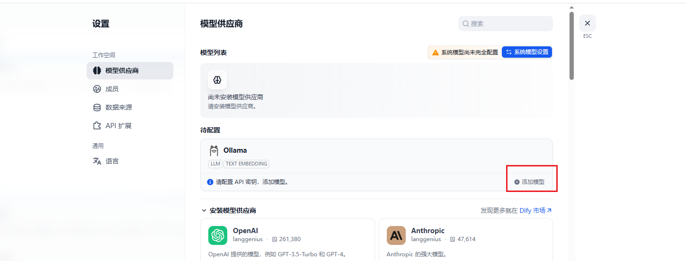Click the database icon beside 数据来源
Viewport: 686px width, 261px height.
point(97,107)
